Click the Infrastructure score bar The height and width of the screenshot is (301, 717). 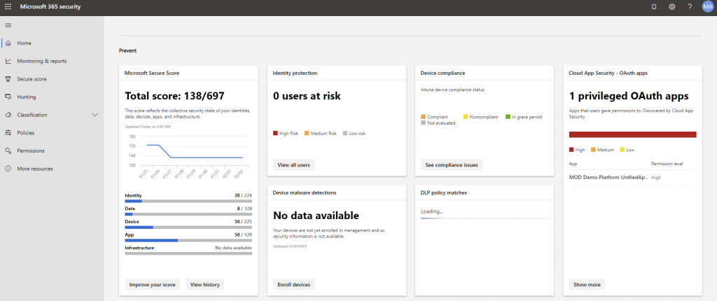pyautogui.click(x=188, y=253)
